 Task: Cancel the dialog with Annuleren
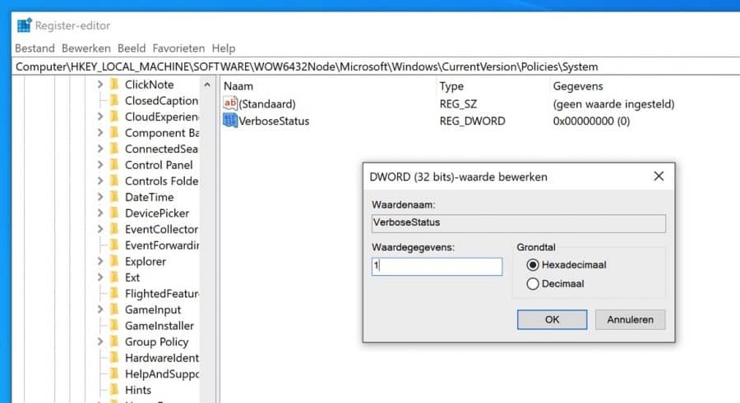(x=630, y=319)
